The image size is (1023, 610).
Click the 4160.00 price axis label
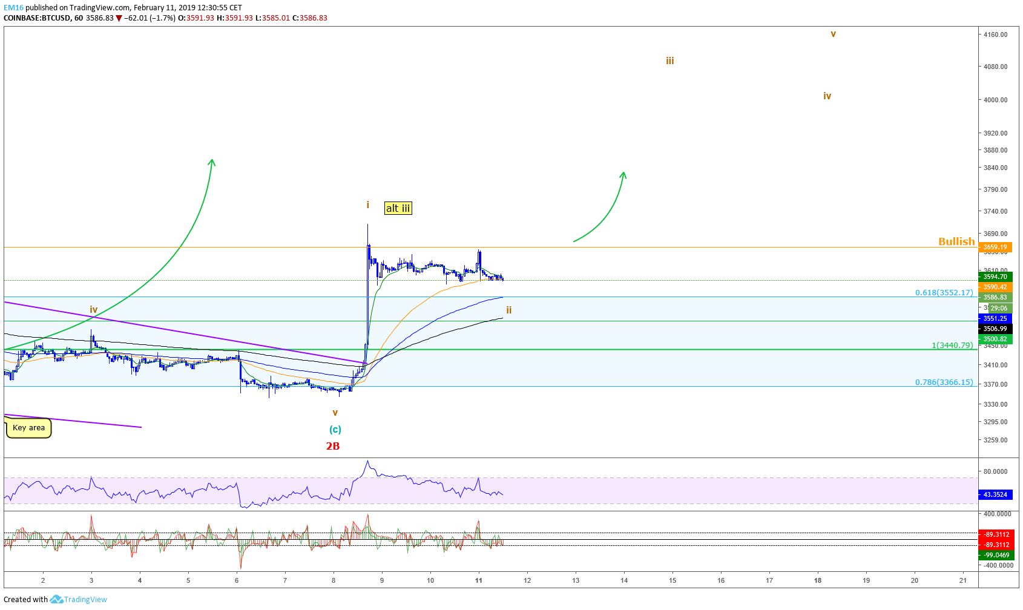995,34
